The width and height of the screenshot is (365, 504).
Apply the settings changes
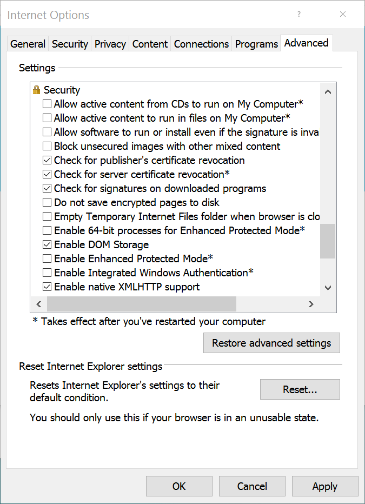tap(324, 486)
